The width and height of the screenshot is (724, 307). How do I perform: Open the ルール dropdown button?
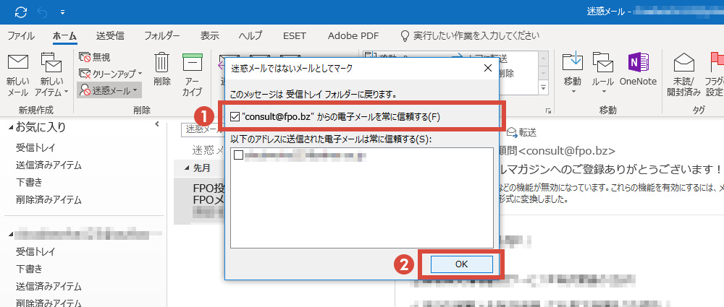click(x=602, y=74)
